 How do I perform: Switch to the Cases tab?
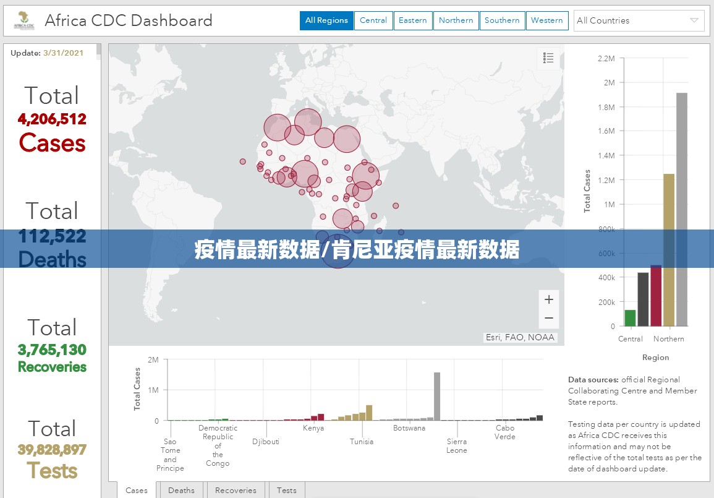click(137, 490)
